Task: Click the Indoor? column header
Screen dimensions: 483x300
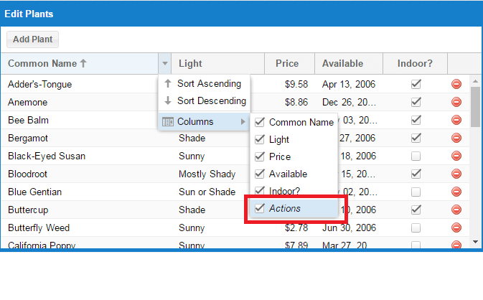Action: 415,63
